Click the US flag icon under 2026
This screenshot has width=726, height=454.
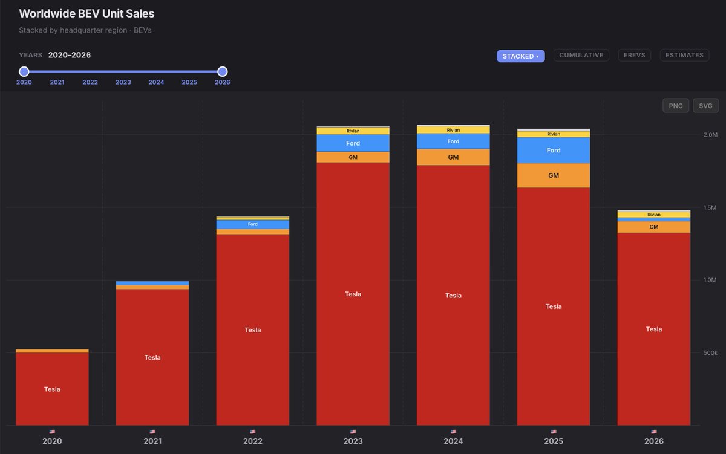654,432
